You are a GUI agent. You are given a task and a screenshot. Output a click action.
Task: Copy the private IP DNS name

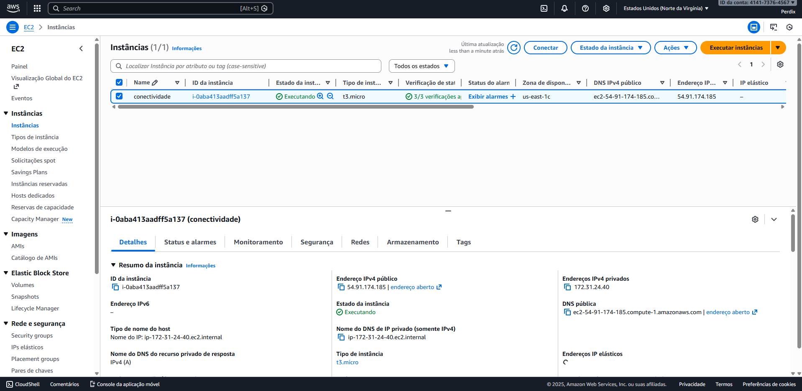pos(341,337)
